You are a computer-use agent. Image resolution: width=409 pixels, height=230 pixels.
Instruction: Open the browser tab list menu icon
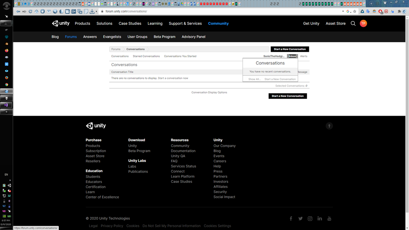coord(377,4)
